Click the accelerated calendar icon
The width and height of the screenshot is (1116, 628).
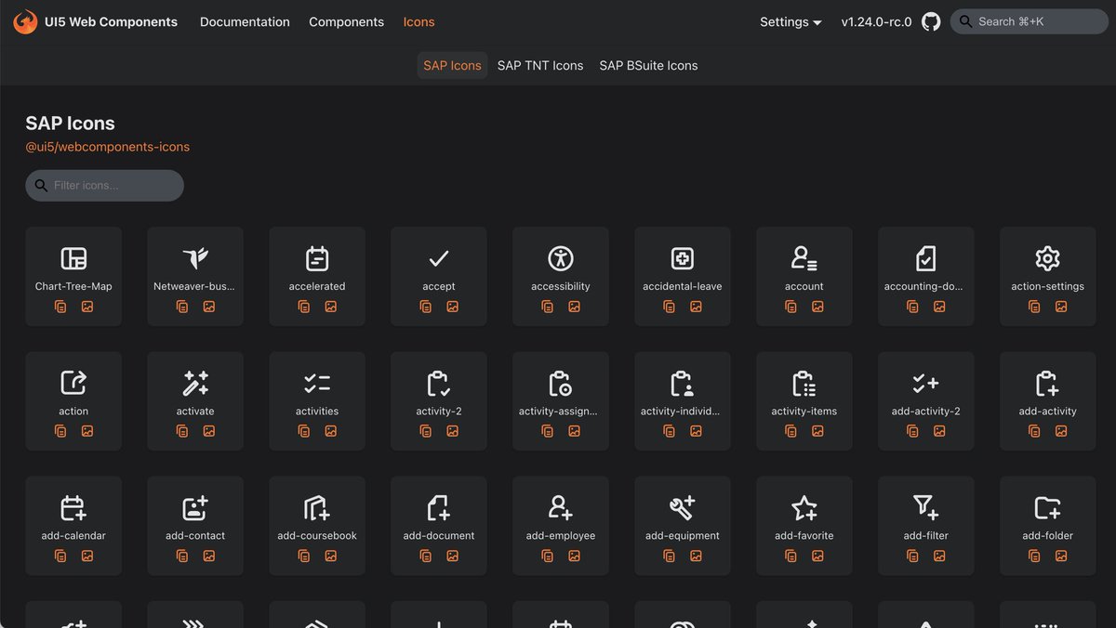pos(317,258)
